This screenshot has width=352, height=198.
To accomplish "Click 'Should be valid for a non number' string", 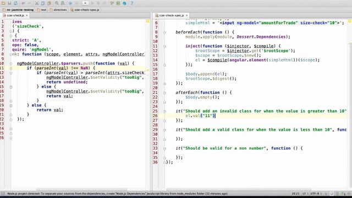I will (x=224, y=148).
